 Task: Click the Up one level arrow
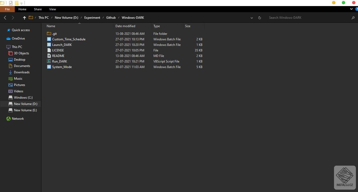[x=24, y=18]
